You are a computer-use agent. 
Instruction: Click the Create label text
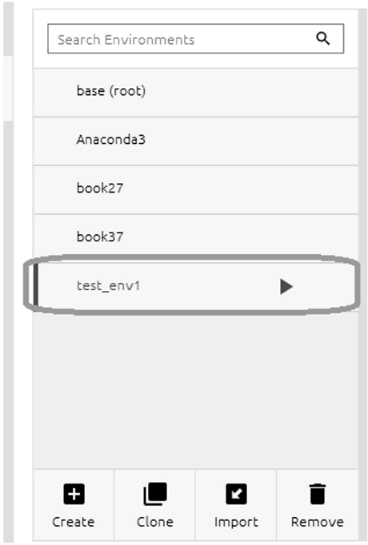[74, 522]
